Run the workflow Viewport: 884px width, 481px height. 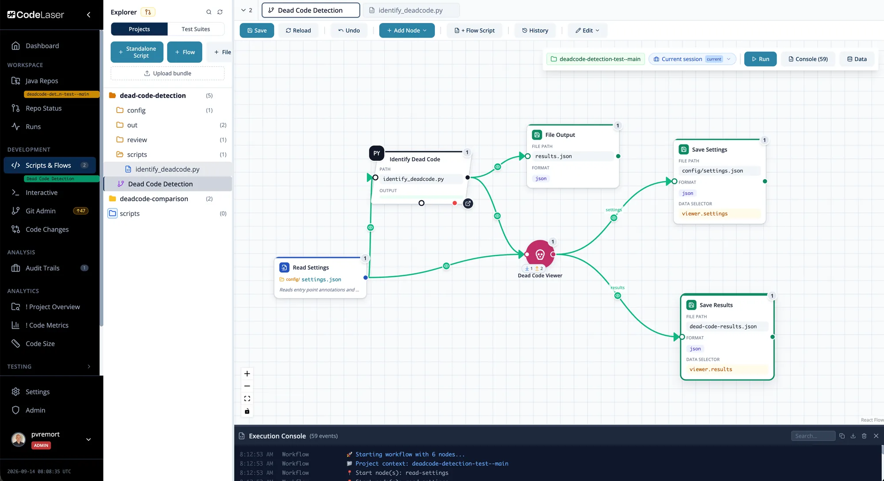pyautogui.click(x=760, y=59)
